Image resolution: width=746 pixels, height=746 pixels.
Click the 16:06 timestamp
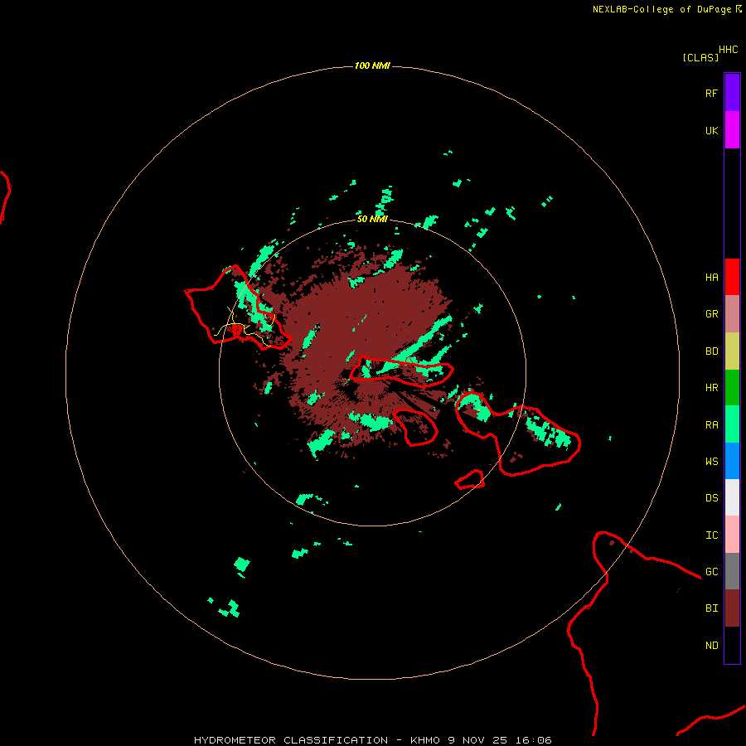tap(533, 740)
